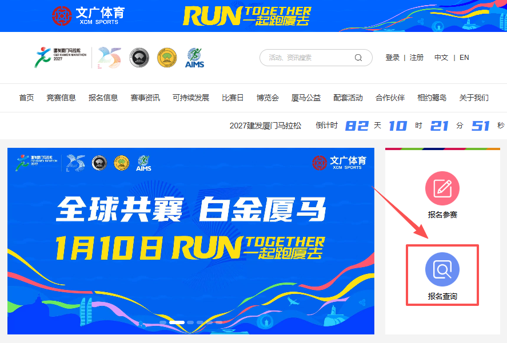Switch language to EN
The width and height of the screenshot is (507, 343).
pos(464,58)
